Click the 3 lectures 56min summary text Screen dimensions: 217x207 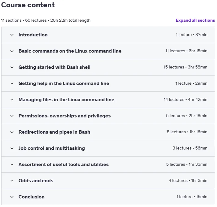point(190,148)
